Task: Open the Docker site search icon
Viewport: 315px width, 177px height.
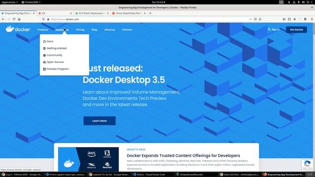Action: [x=269, y=29]
